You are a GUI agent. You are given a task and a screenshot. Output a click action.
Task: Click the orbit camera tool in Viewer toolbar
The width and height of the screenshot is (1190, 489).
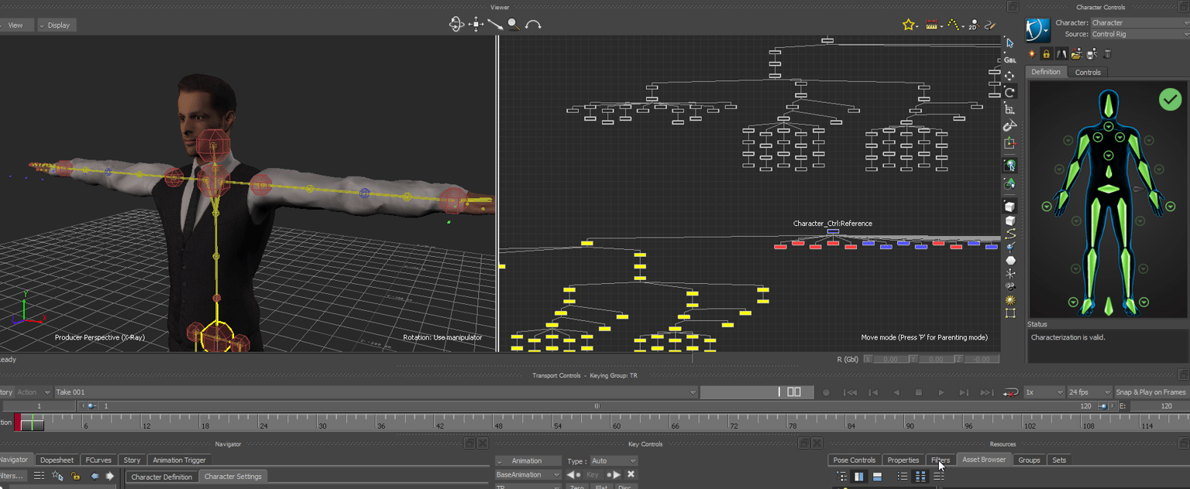[x=456, y=24]
